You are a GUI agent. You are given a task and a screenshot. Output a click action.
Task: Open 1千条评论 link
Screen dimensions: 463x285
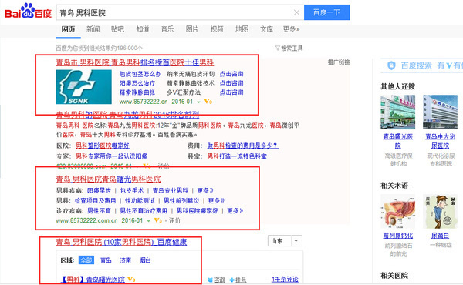tap(285, 280)
